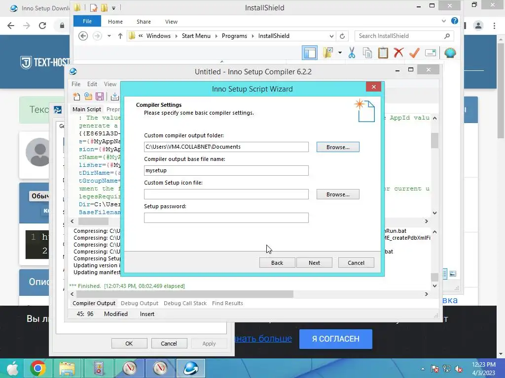505x378 pixels.
Task: Click Cancel in the background properties dialog
Action: [x=169, y=343]
